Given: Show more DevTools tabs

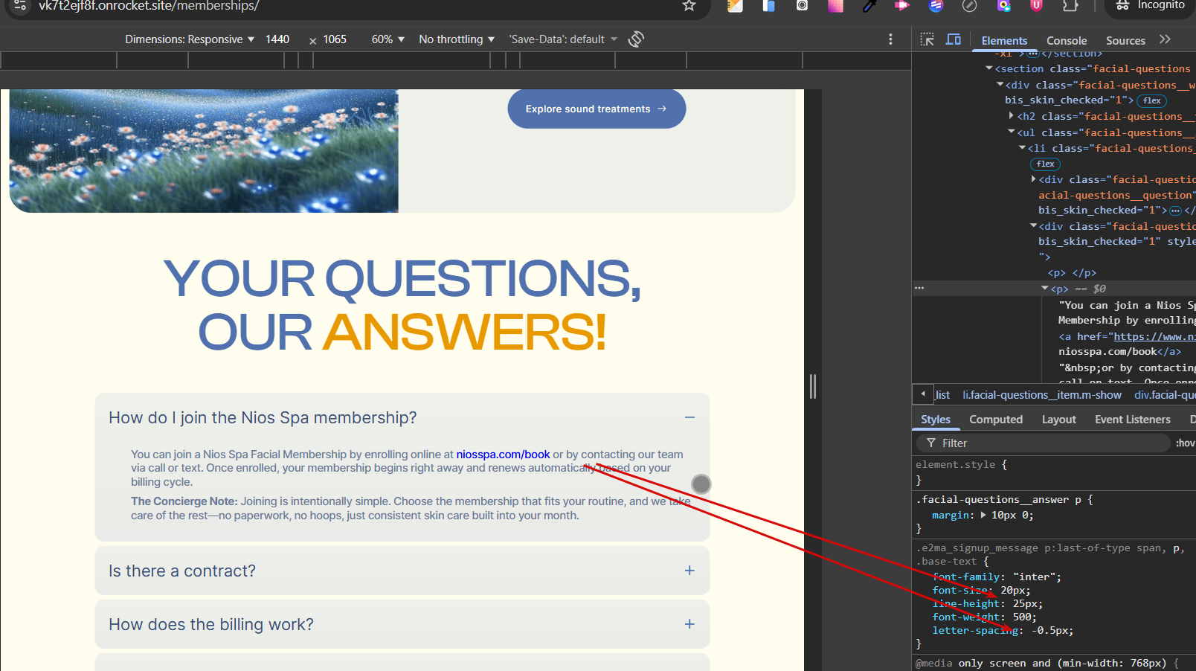Looking at the screenshot, I should pos(1165,39).
